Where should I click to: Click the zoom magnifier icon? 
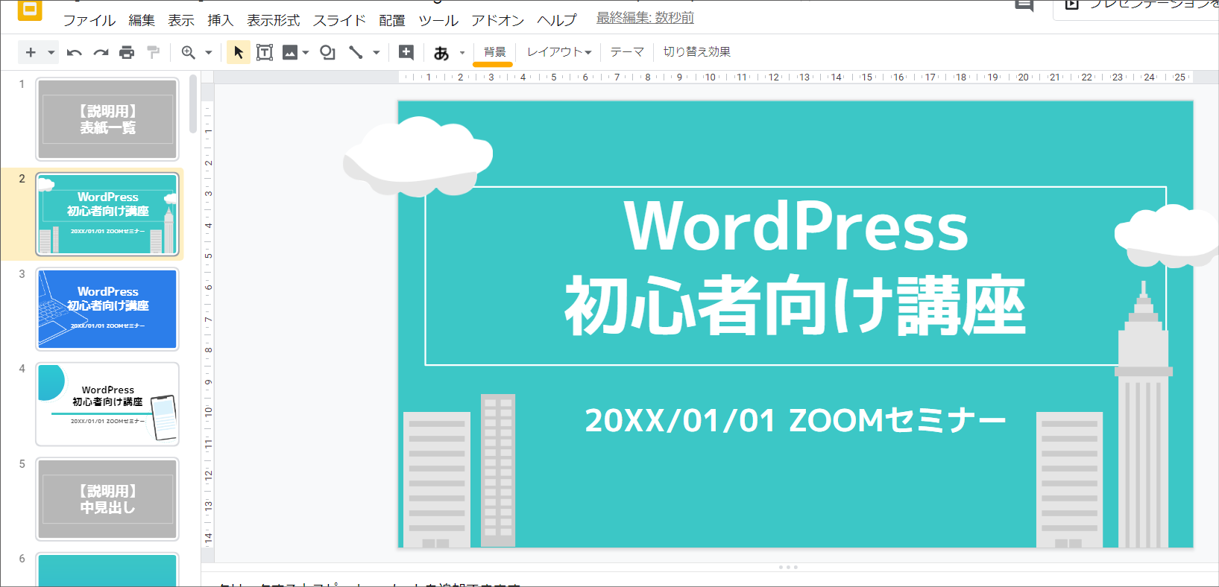[x=188, y=52]
